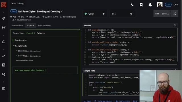Screen dimensions: 182x102
Task: Open the discussions speech-bubble sidebar icon
Action: (x=4, y=74)
